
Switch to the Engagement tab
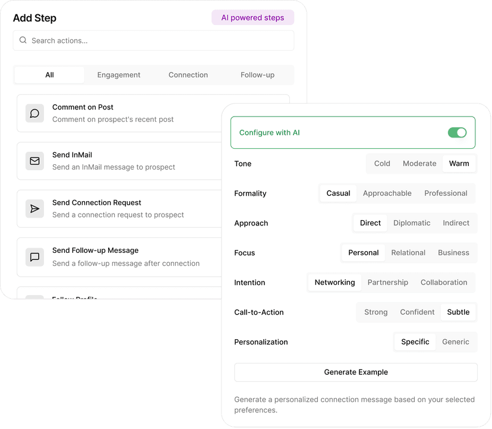click(119, 75)
